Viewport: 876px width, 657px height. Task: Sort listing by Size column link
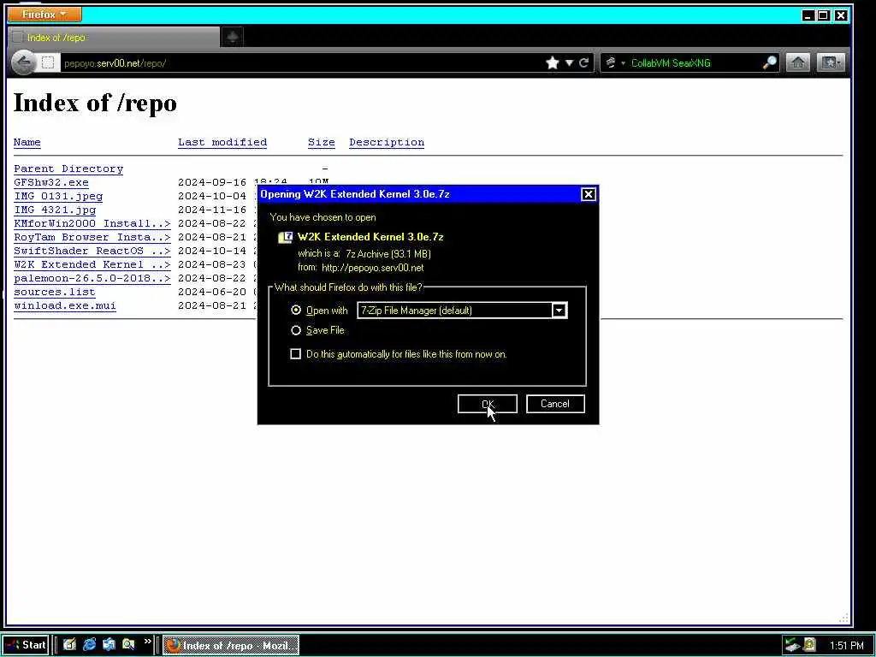point(322,142)
